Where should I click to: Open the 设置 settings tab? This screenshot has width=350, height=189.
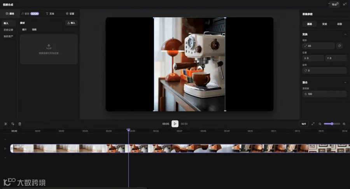(x=70, y=14)
